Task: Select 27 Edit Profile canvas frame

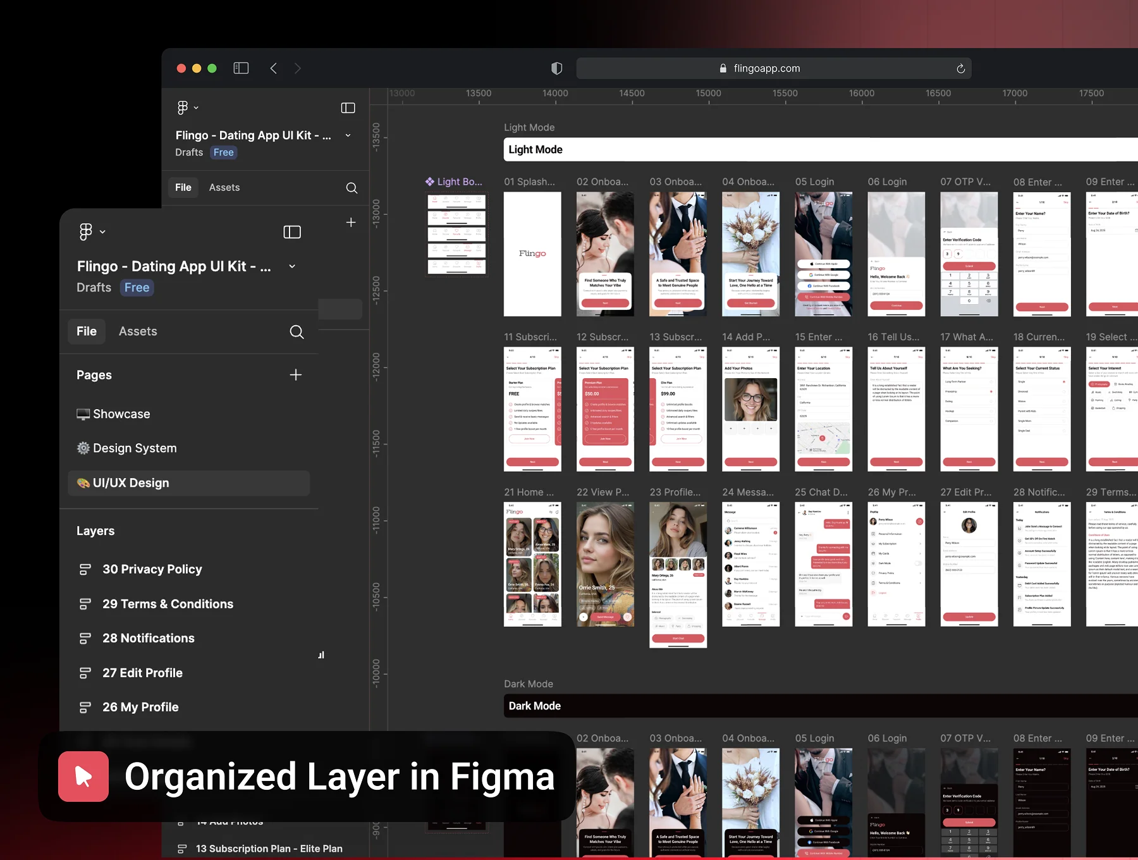Action: (969, 564)
